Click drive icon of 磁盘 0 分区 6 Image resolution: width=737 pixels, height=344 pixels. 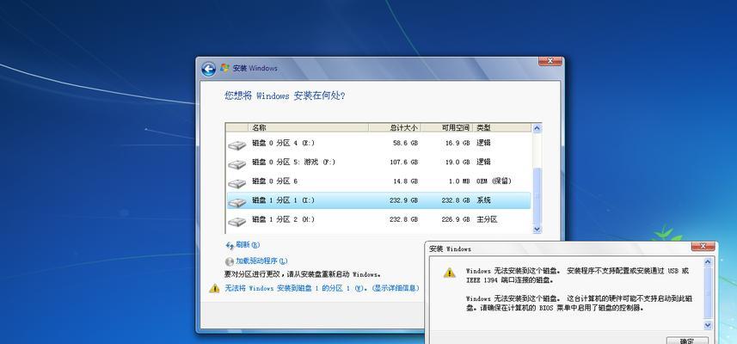click(x=237, y=184)
